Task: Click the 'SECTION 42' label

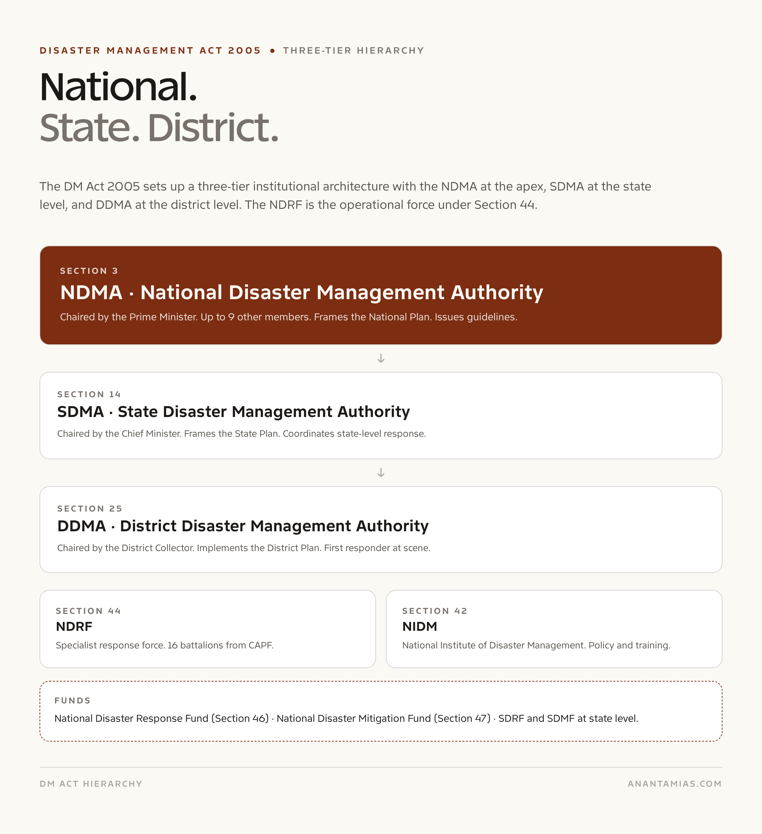Action: (435, 611)
